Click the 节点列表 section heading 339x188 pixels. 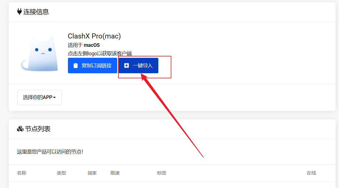[38, 129]
